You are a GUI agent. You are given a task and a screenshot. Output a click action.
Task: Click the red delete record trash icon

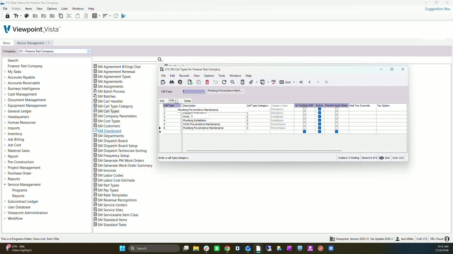click(207, 82)
